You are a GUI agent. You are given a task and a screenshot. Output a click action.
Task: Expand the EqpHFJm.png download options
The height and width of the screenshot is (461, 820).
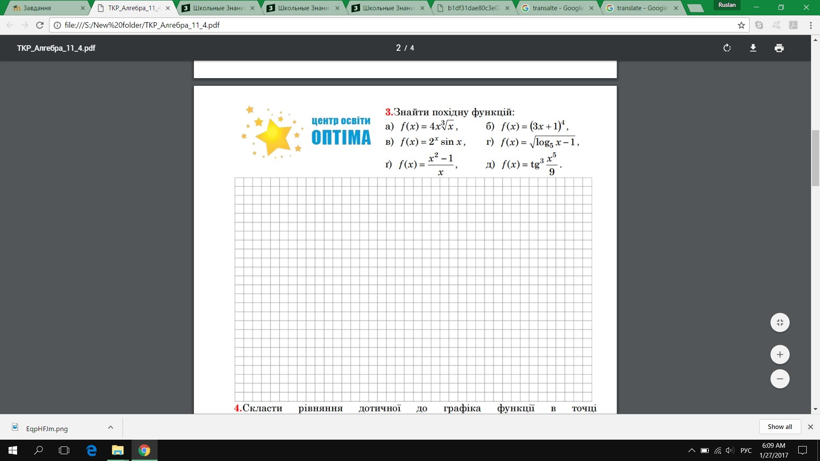tap(111, 427)
